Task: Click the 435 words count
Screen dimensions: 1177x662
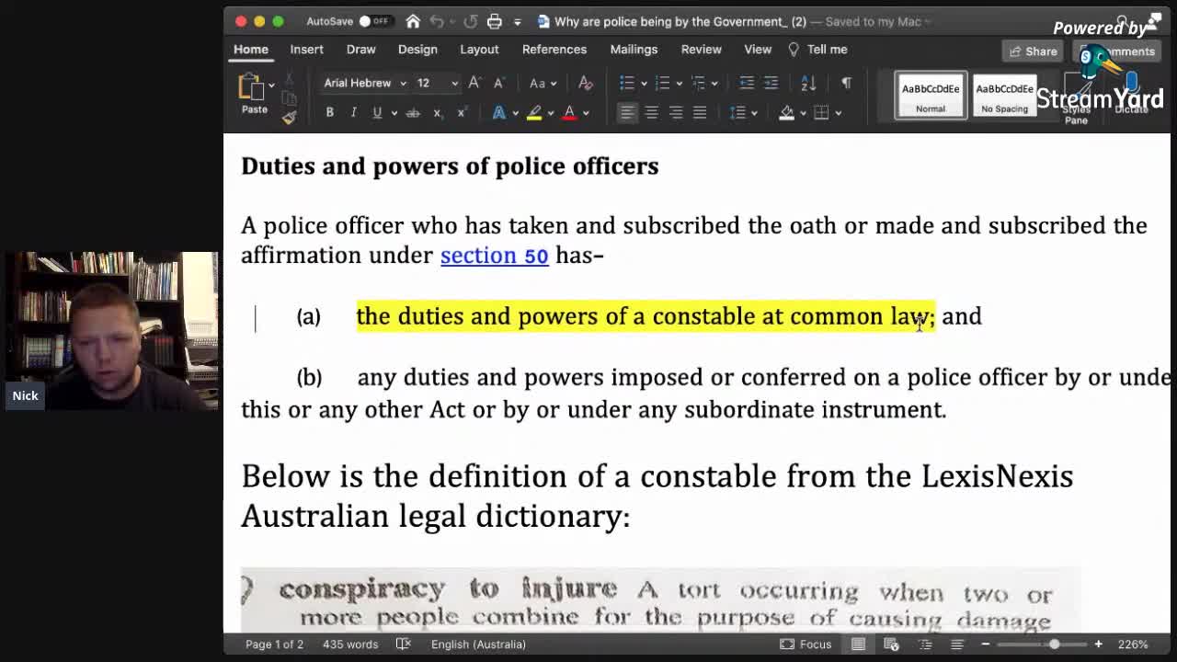Action: coord(350,644)
